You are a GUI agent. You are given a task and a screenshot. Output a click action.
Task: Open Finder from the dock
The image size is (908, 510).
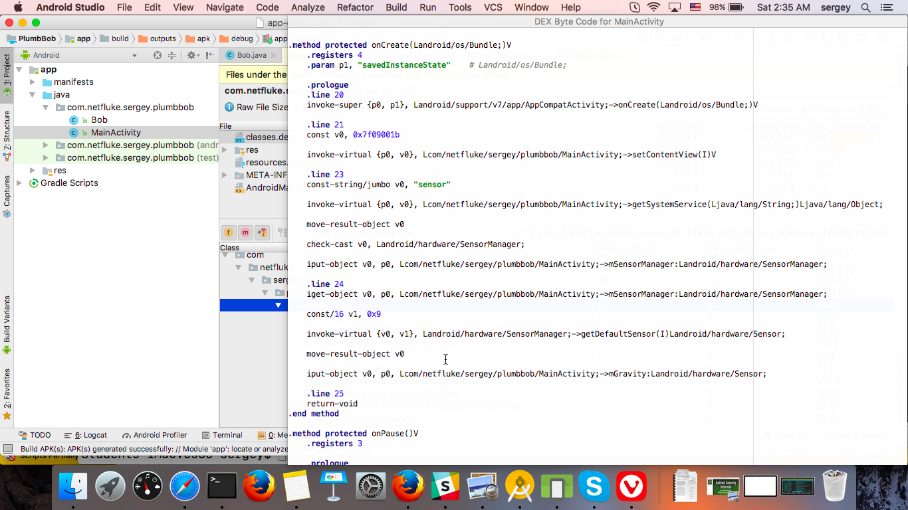tap(73, 487)
